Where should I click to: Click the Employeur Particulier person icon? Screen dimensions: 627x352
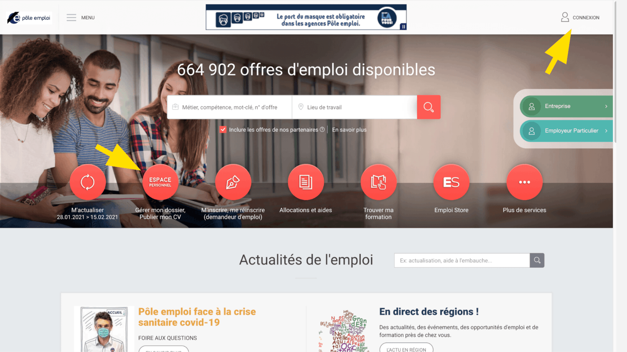click(x=531, y=131)
